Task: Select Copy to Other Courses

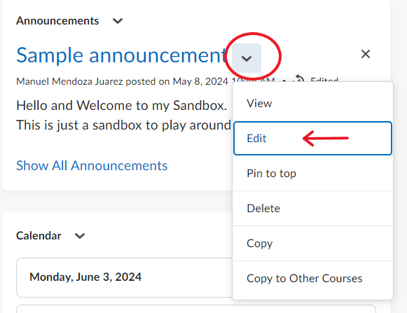Action: [312, 279]
